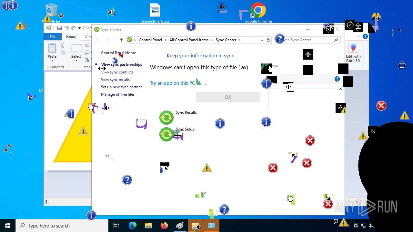This screenshot has width=413, height=232.
Task: Click the Cut scissors icon in Paint
Action: click(x=63, y=46)
